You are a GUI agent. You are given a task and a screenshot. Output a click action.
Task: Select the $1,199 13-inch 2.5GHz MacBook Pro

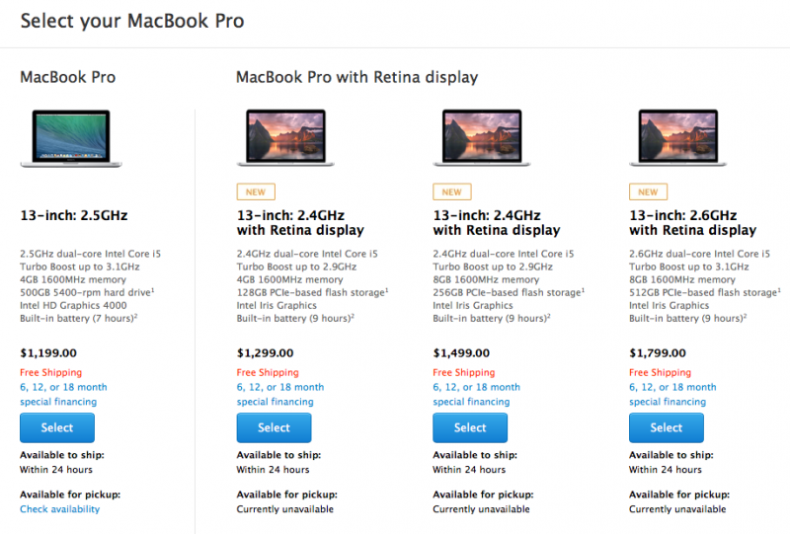coord(57,427)
